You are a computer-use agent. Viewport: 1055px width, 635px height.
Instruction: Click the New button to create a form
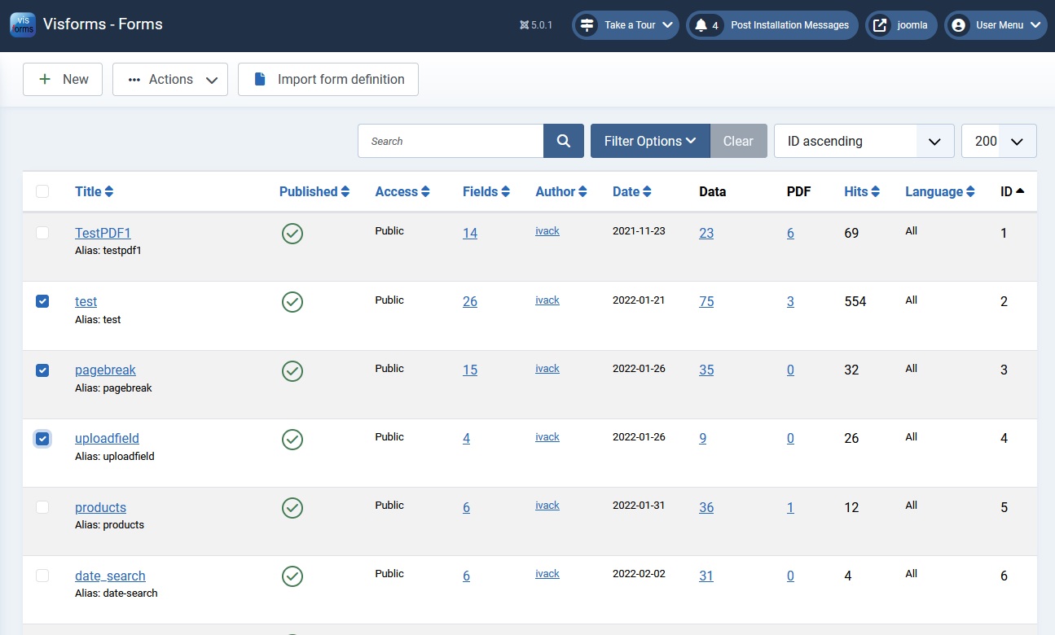pos(62,79)
